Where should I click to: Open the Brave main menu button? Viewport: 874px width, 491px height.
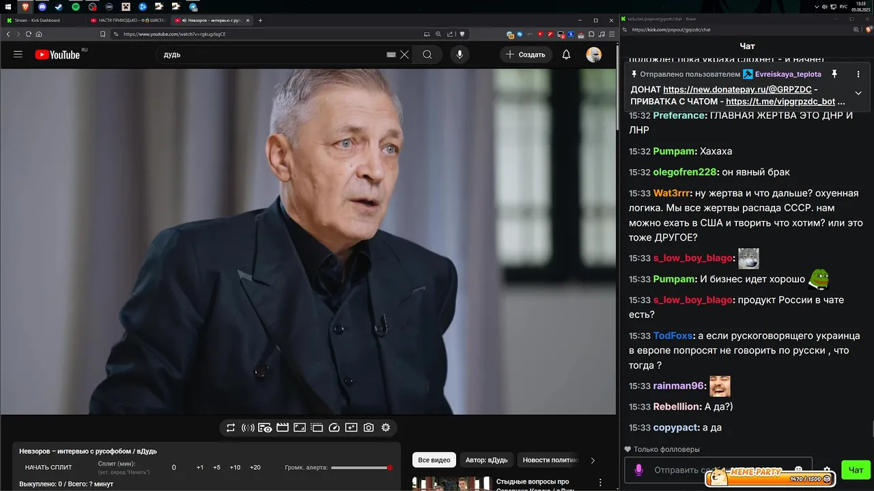click(611, 34)
